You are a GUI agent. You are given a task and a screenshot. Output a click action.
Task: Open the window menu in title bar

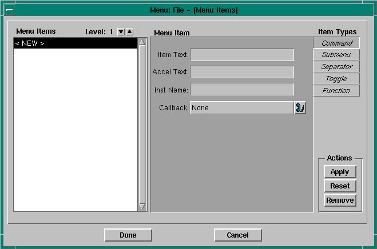coord(9,10)
